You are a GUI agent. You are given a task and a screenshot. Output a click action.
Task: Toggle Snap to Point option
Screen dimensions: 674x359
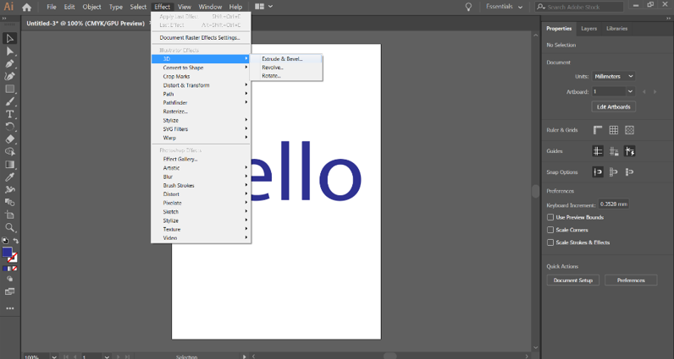598,172
